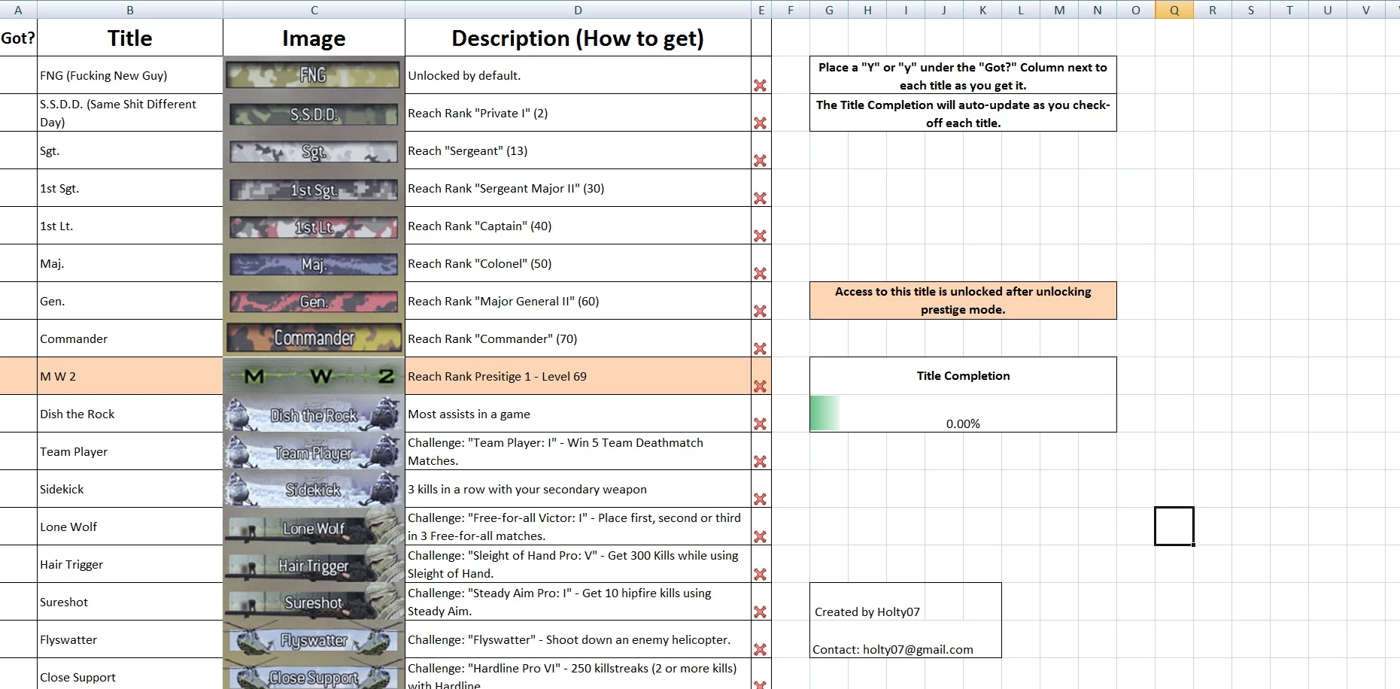
Task: Select the Sgt. title banner image
Action: coord(314,150)
